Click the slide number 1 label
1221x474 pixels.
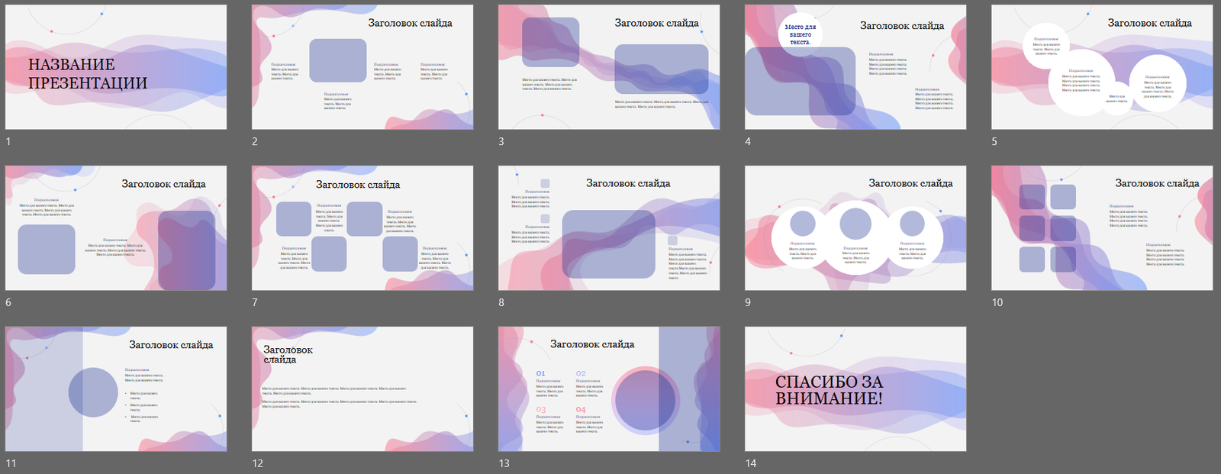click(x=8, y=142)
